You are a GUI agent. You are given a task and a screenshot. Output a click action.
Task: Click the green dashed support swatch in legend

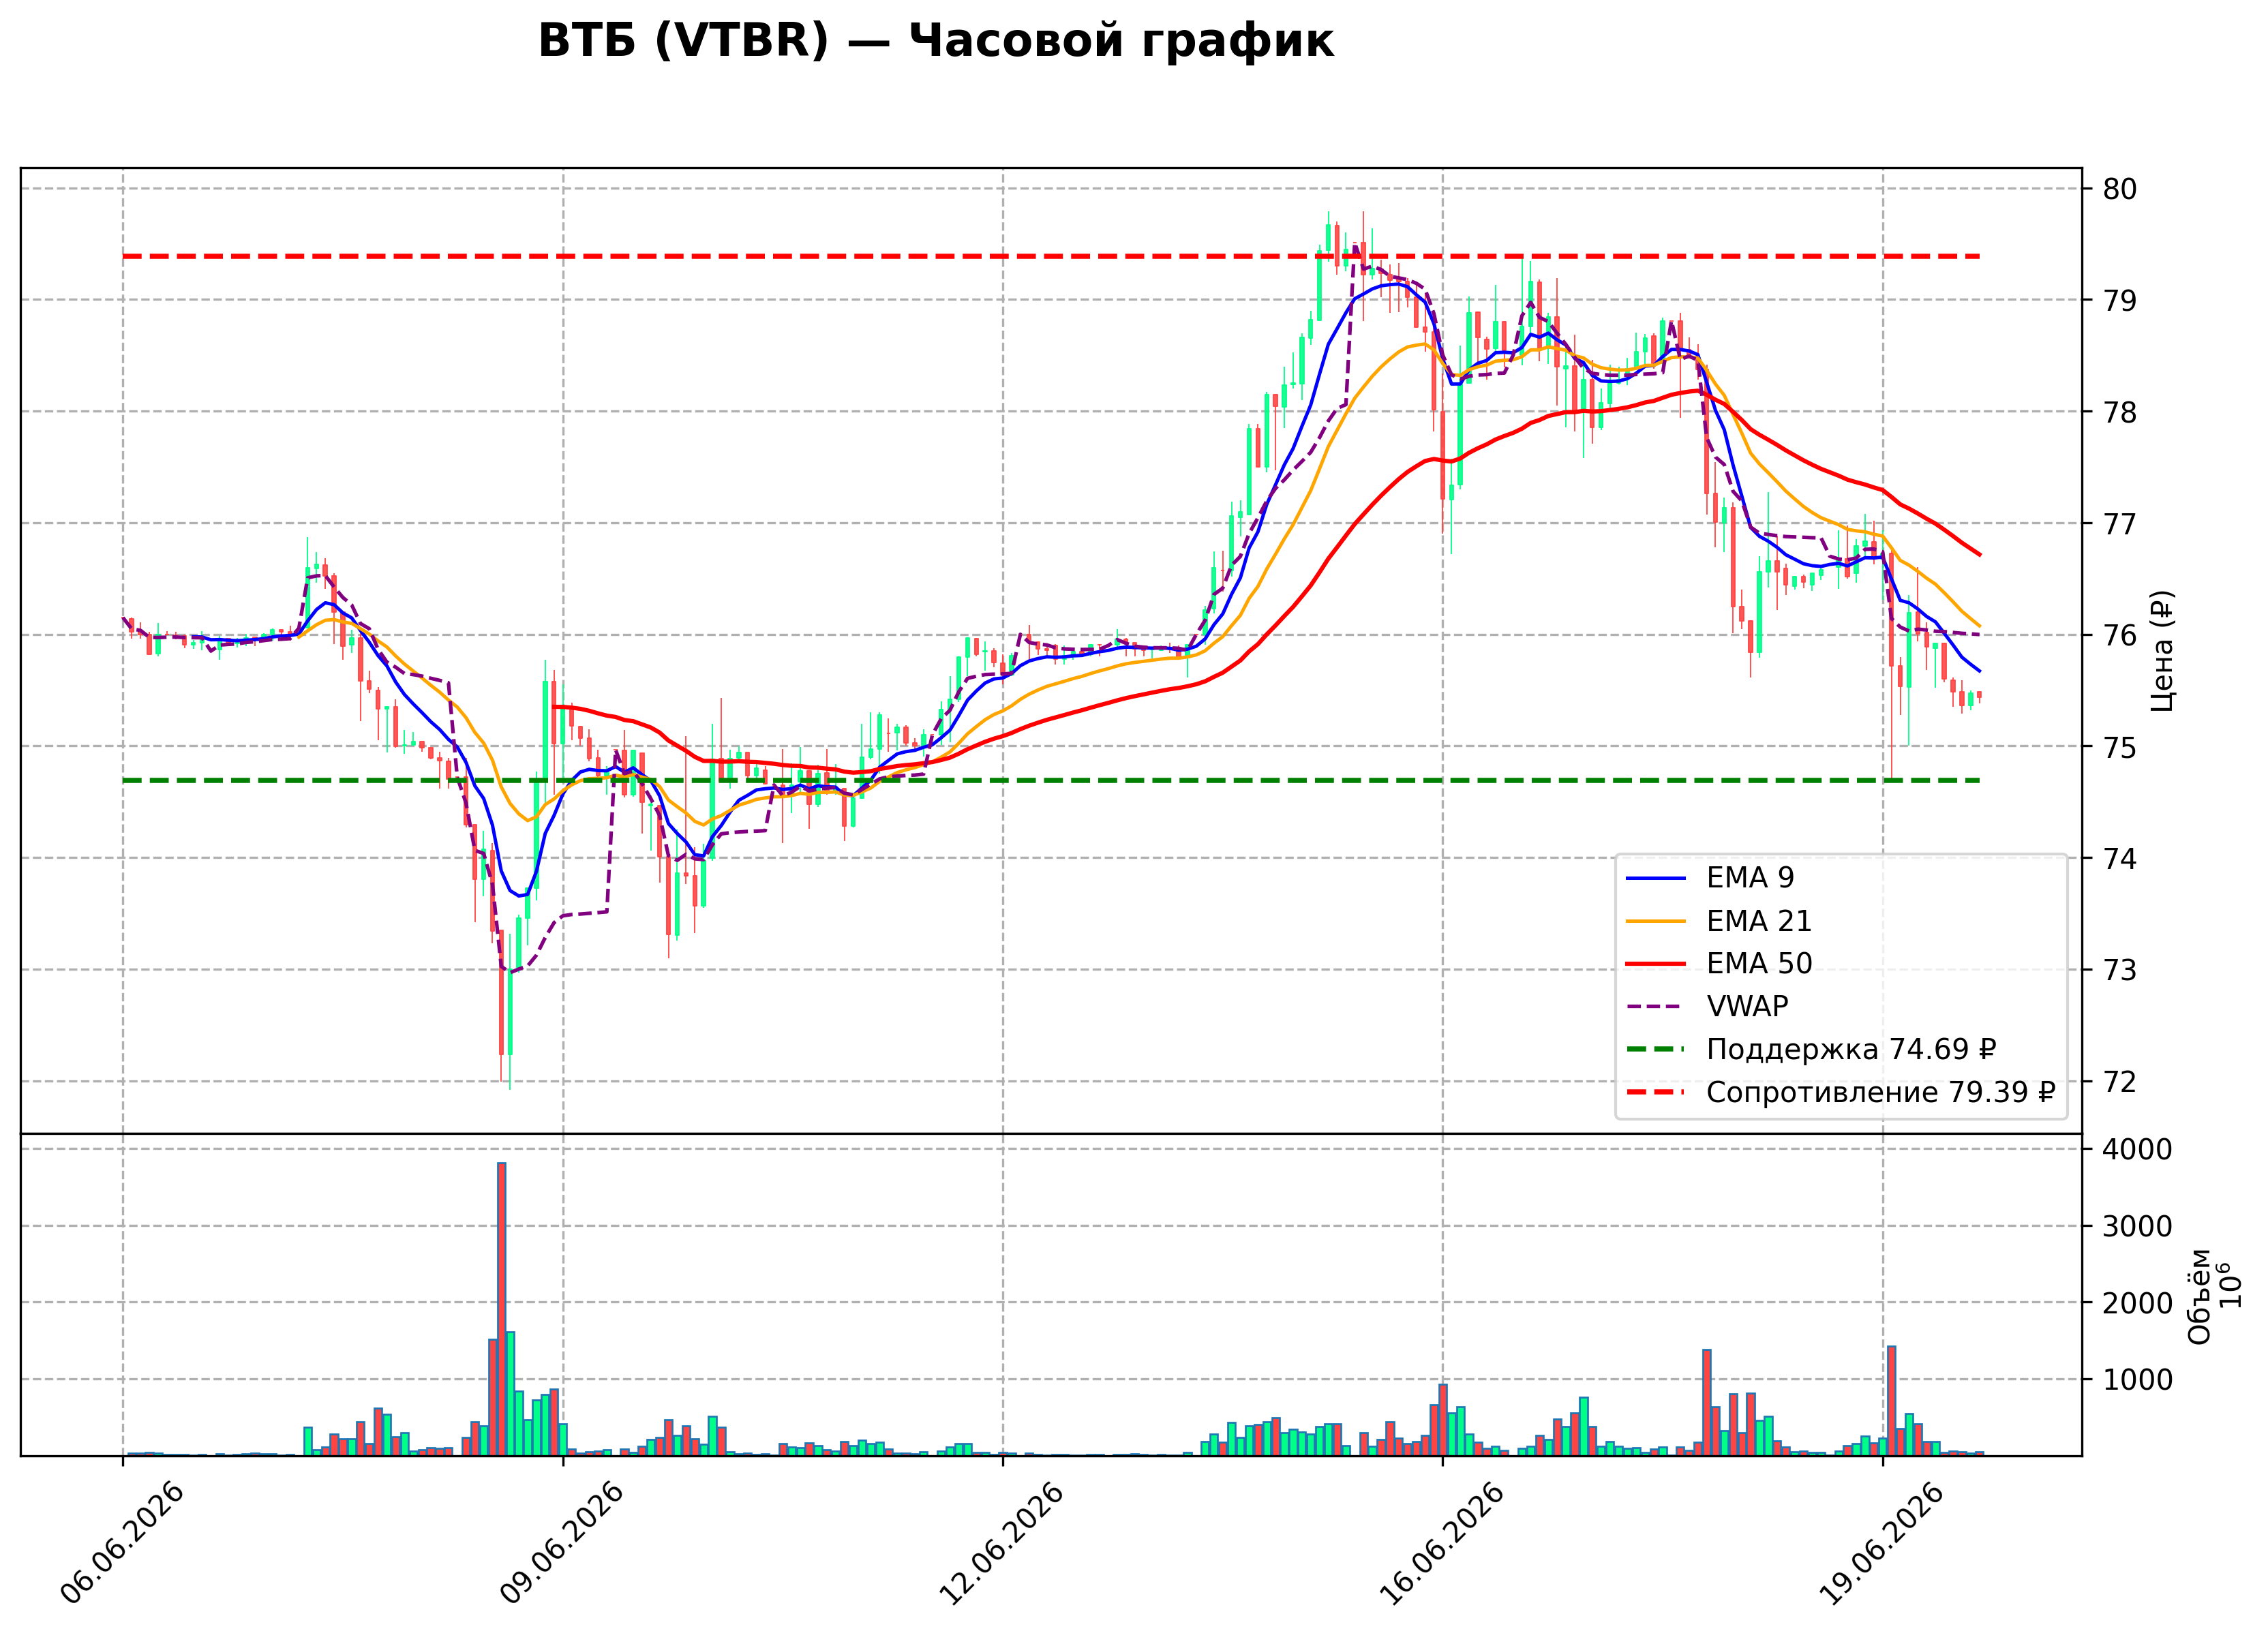click(x=1656, y=1050)
